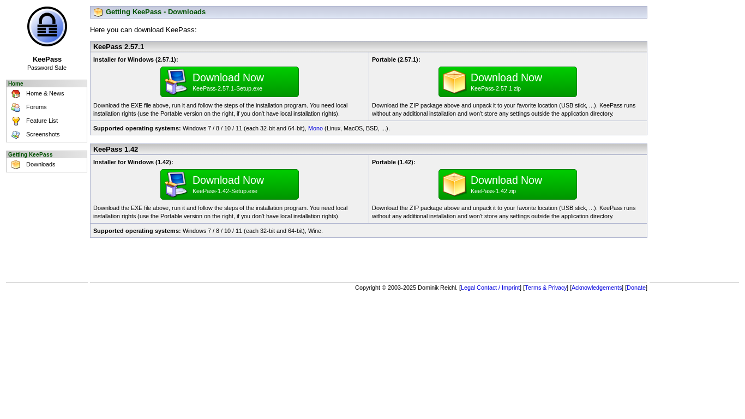Viewport: 745px width, 419px height.
Task: Click the KeePass padlock logo
Action: pos(47,27)
